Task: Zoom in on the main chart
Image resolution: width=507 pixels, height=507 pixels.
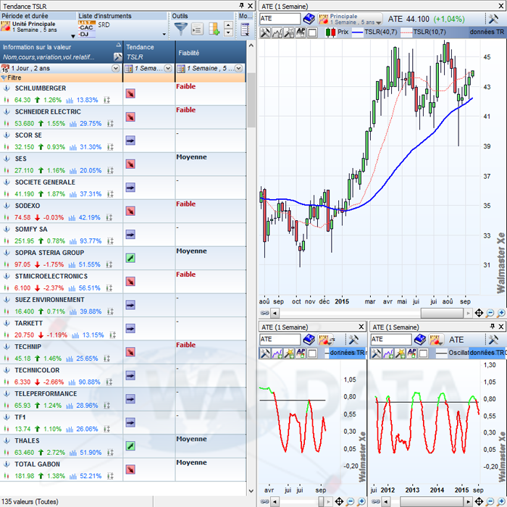Action: [501, 314]
